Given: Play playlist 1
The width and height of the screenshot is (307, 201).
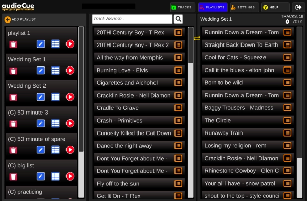Looking at the screenshot, I should point(70,44).
